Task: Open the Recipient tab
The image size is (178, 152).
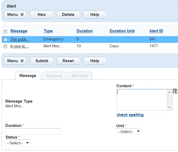Action: click(54, 76)
